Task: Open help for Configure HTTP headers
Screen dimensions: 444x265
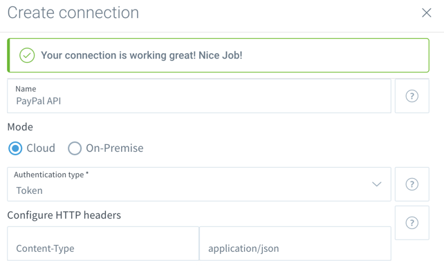Action: tap(412, 223)
